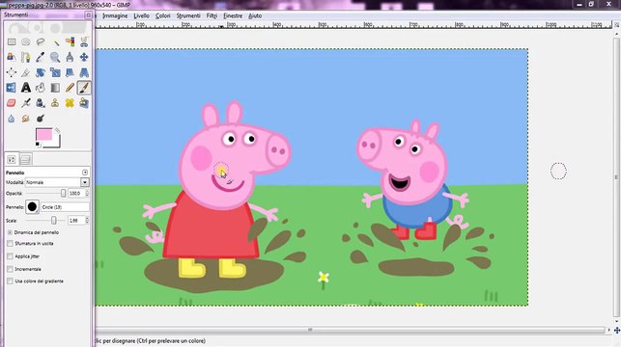Viewport: 621px width, 347px height.
Task: Open the Immagine menu
Action: 115,15
